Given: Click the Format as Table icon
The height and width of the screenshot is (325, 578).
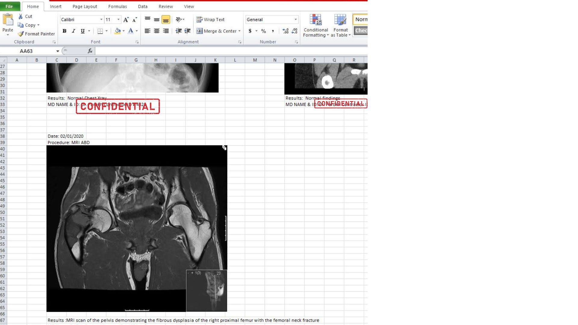Looking at the screenshot, I should pyautogui.click(x=340, y=20).
